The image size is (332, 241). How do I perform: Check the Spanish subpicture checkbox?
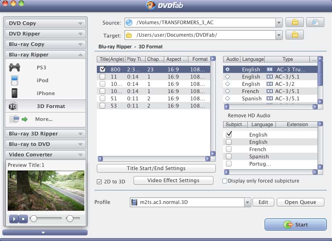pyautogui.click(x=229, y=156)
